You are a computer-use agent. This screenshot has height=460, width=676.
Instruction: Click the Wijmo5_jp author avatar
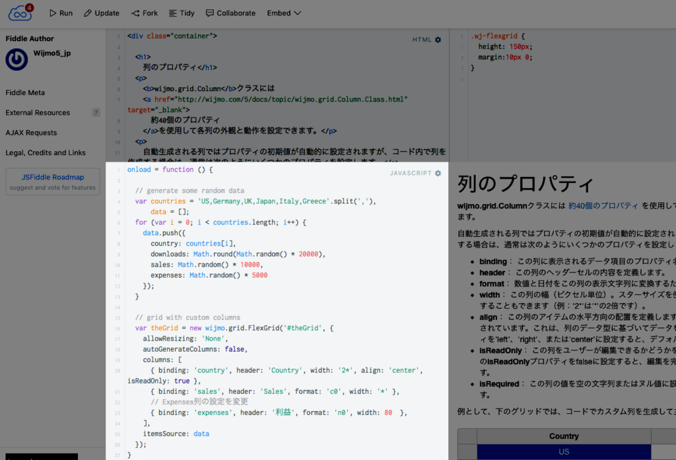click(17, 59)
